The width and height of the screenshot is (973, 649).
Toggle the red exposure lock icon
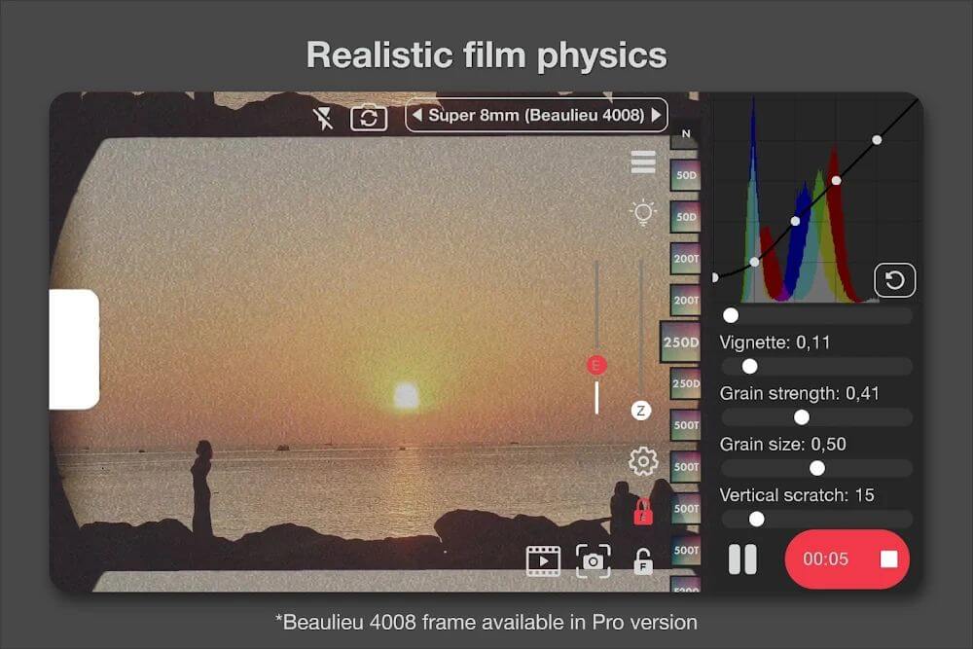pyautogui.click(x=643, y=512)
